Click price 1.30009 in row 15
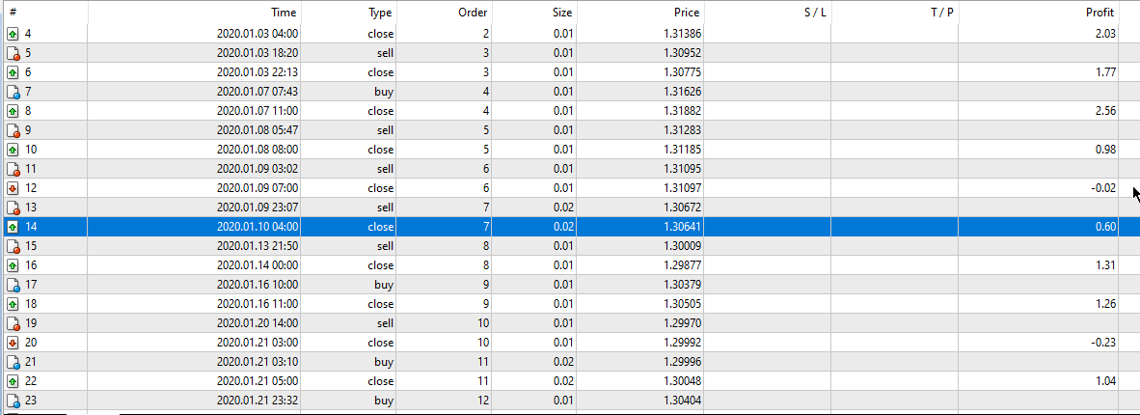 pos(681,246)
